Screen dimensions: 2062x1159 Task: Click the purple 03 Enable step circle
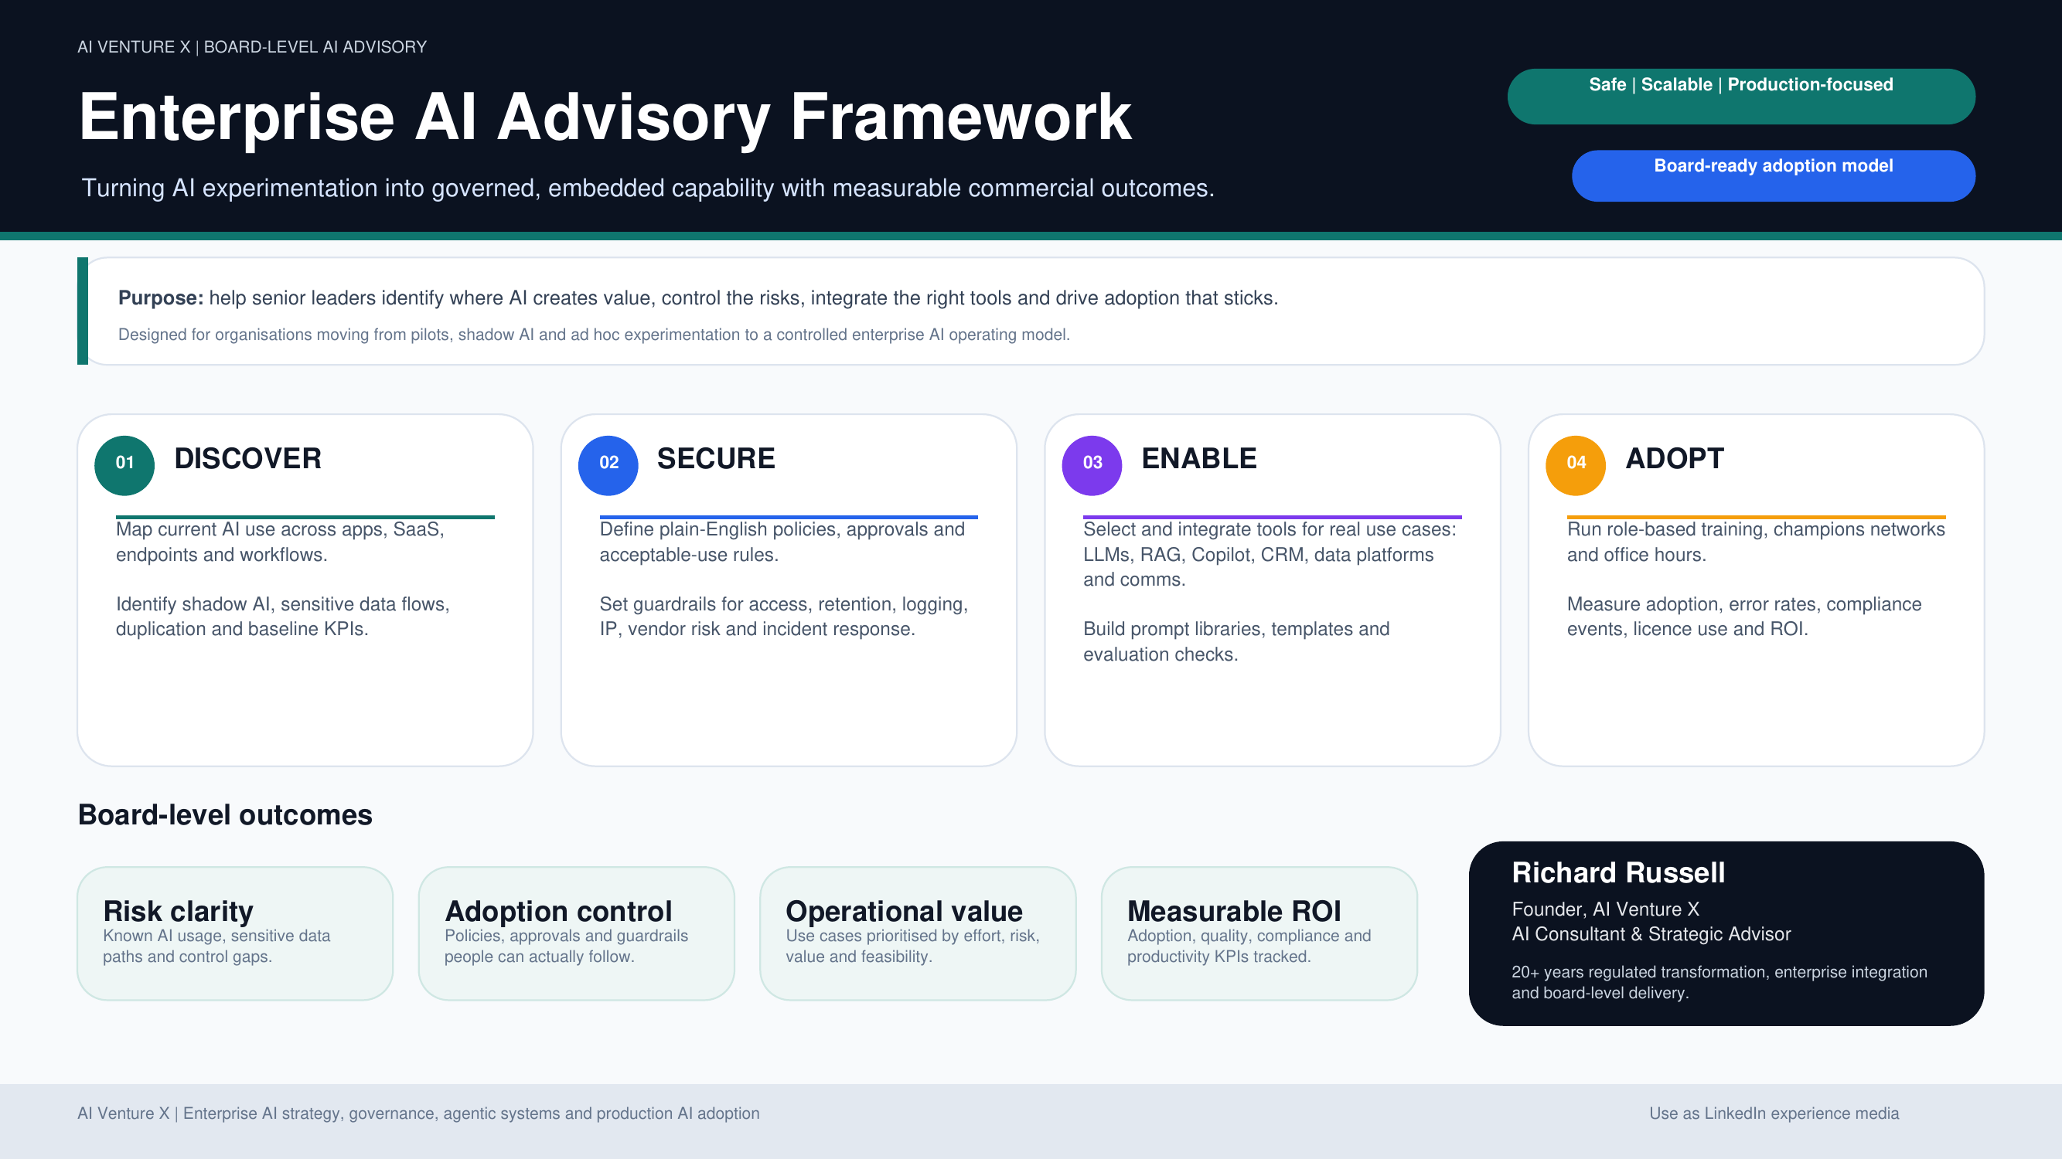1092,465
